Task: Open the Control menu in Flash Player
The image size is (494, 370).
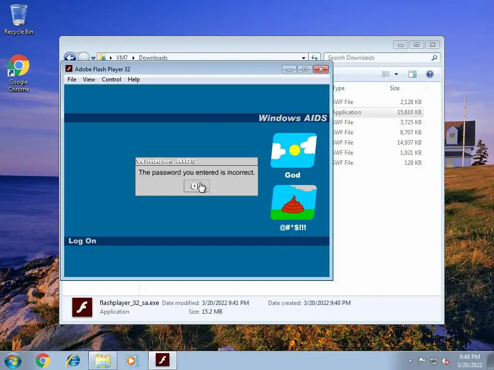Action: 111,79
